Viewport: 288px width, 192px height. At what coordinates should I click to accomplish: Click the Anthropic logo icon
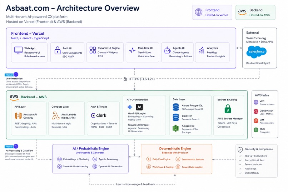139,107
